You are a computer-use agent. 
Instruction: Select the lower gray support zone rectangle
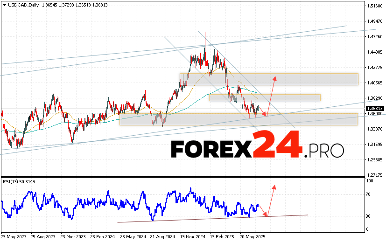[x=238, y=119]
